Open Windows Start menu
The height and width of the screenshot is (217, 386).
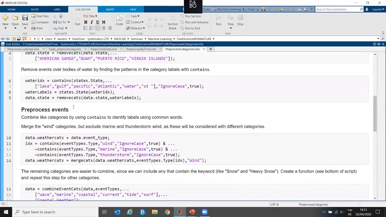pyautogui.click(x=6, y=212)
